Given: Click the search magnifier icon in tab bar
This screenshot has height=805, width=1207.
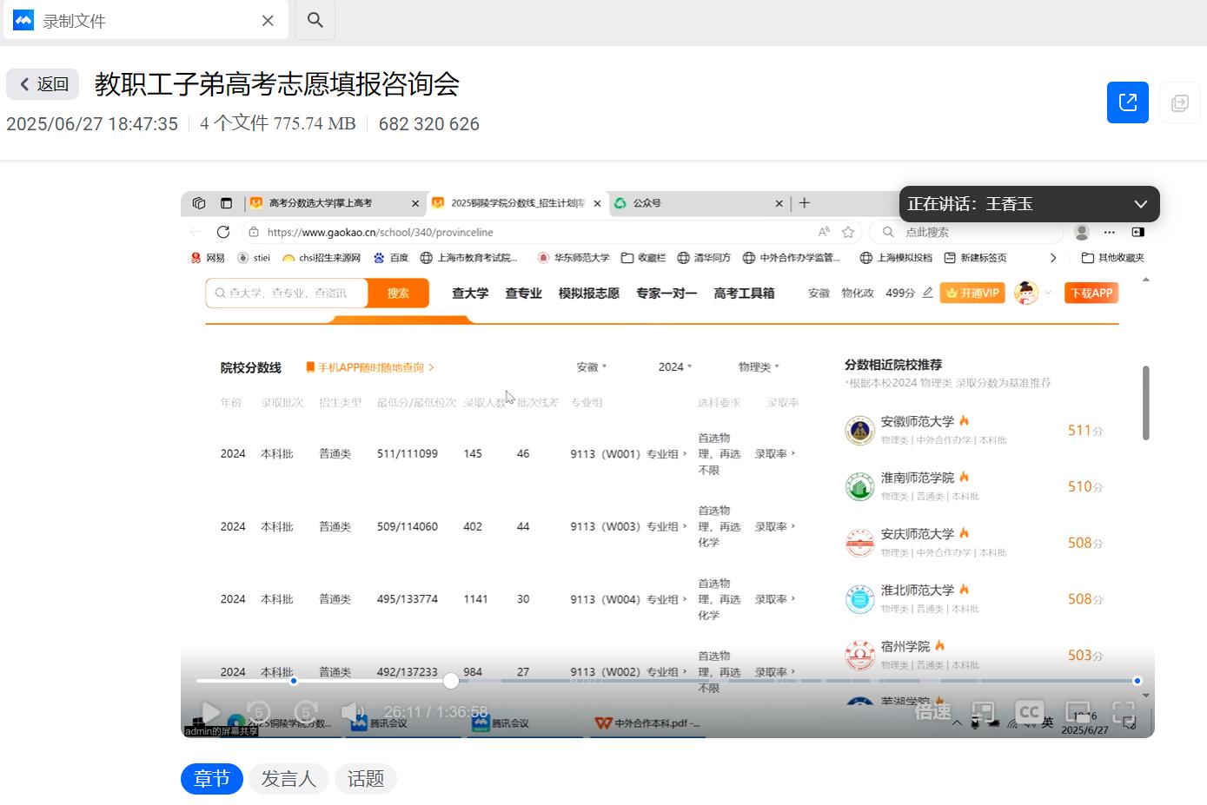Looking at the screenshot, I should pyautogui.click(x=315, y=20).
